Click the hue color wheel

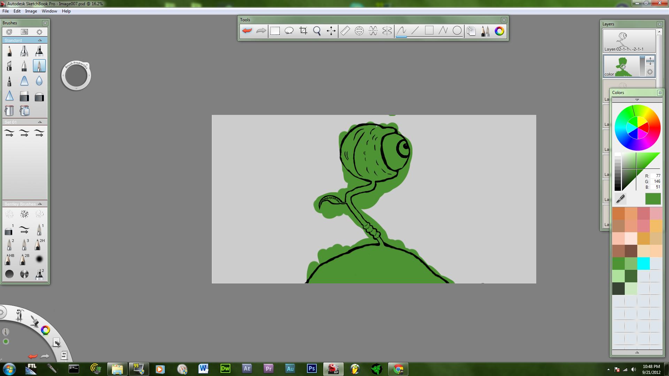(x=637, y=128)
